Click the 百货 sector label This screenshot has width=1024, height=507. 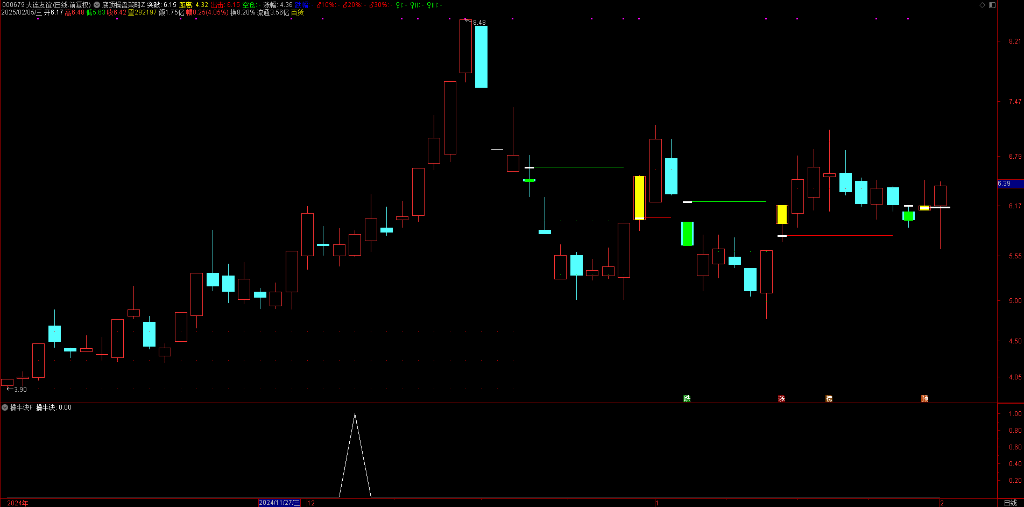click(298, 12)
